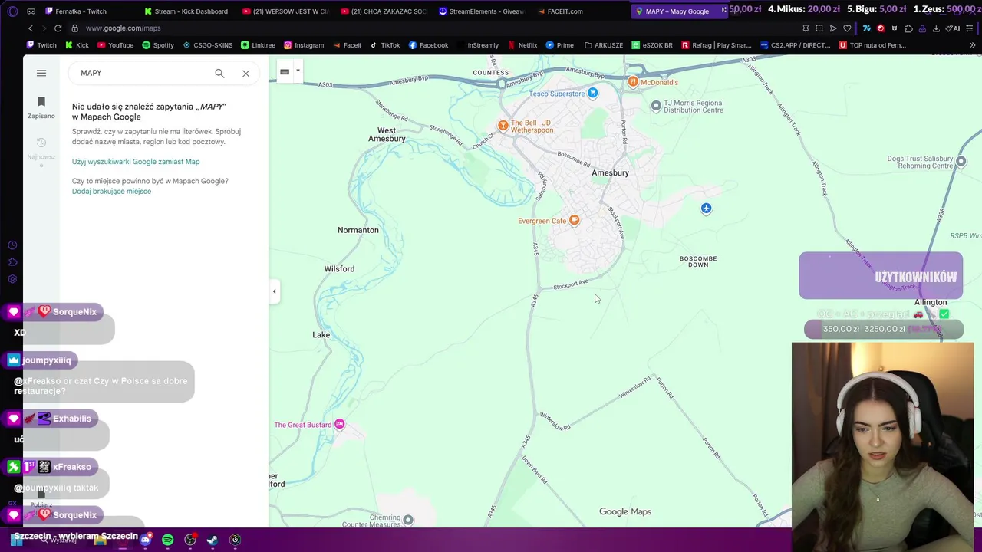Expand the bookmarks overflow chevron
Image resolution: width=982 pixels, height=552 pixels.
coord(972,45)
